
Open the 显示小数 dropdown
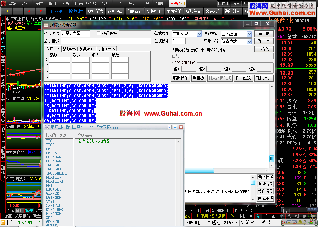point(249,42)
